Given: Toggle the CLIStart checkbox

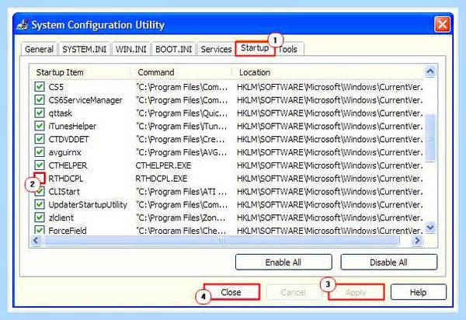Looking at the screenshot, I should (x=40, y=191).
